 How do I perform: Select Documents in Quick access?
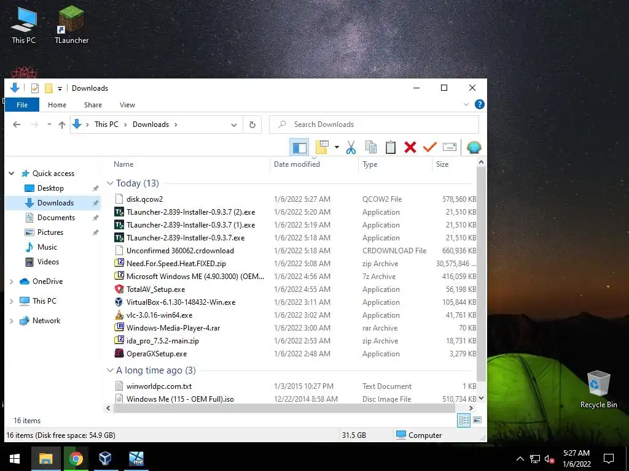click(x=56, y=218)
